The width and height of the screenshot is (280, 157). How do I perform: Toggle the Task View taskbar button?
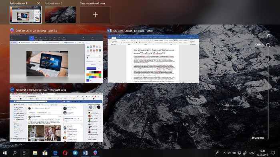[x=24, y=153]
